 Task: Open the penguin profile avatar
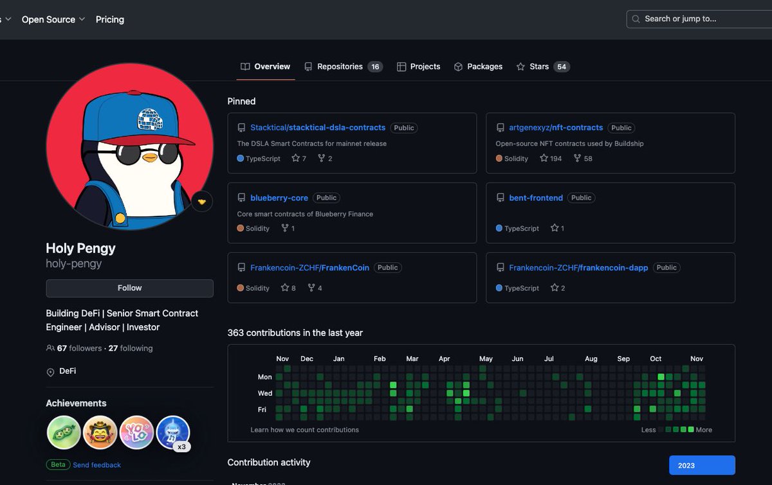[129, 146]
